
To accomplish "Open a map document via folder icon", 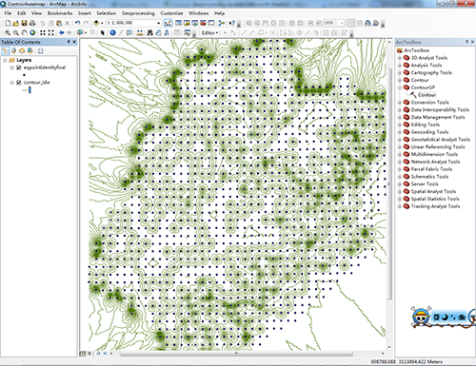I will (16, 23).
